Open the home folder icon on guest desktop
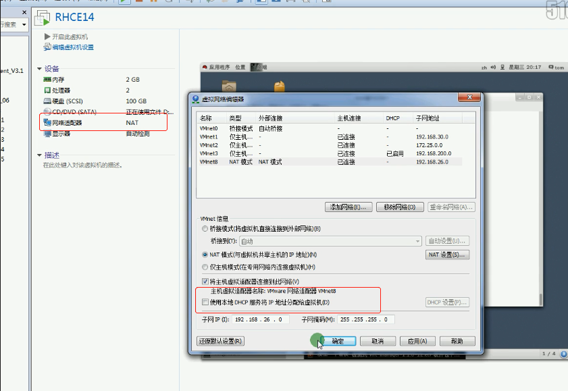The width and height of the screenshot is (568, 391). [x=229, y=86]
